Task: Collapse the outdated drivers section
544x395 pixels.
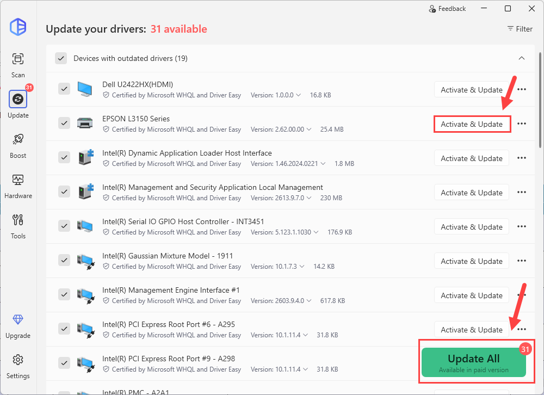Action: [x=522, y=58]
